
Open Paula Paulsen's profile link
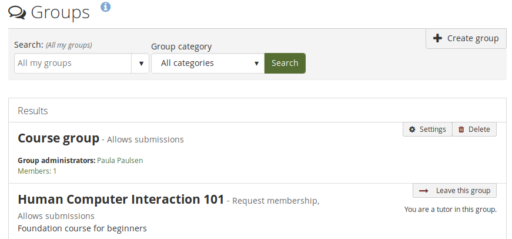[x=120, y=160]
